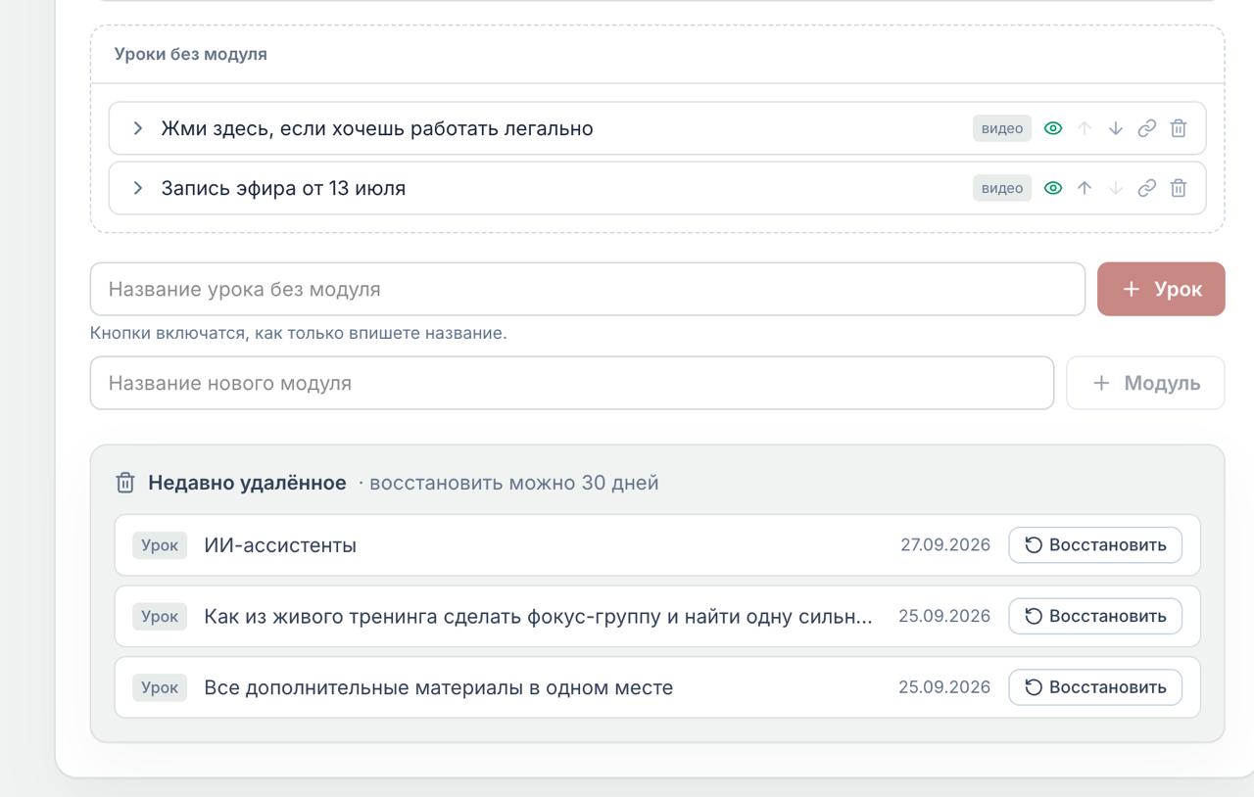This screenshot has height=797, width=1254.
Task: Click title 'Все дополнительные материалы в одном месте'
Action: click(x=439, y=687)
